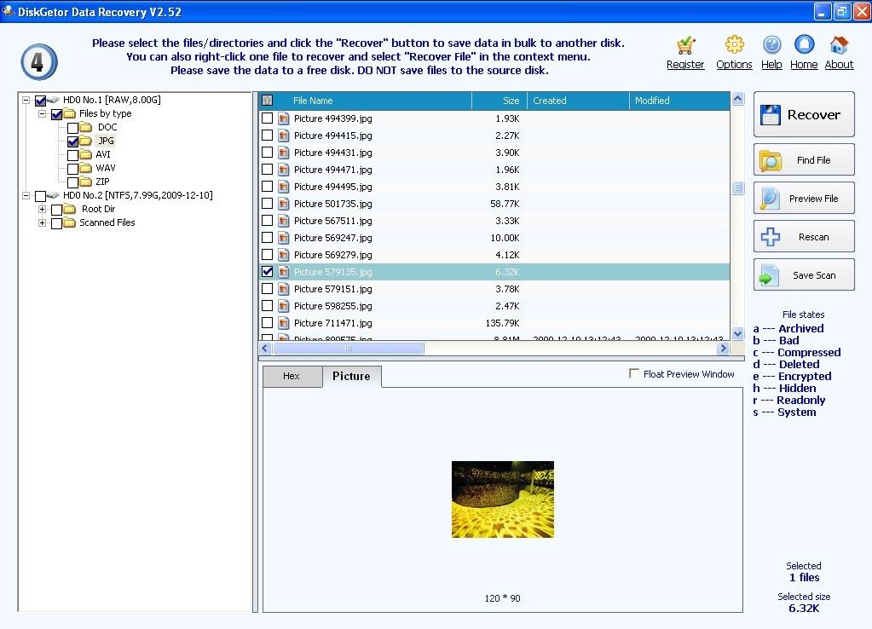Sort by Size column header
Viewport: 872px width, 629px height.
500,101
